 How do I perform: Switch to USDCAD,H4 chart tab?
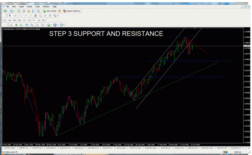[79, 148]
